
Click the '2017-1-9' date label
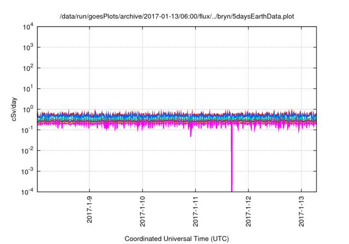point(89,210)
